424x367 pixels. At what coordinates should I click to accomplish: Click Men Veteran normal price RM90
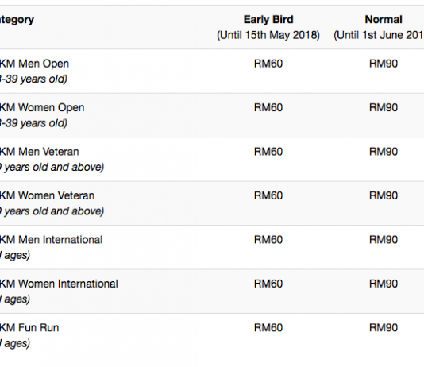(384, 152)
